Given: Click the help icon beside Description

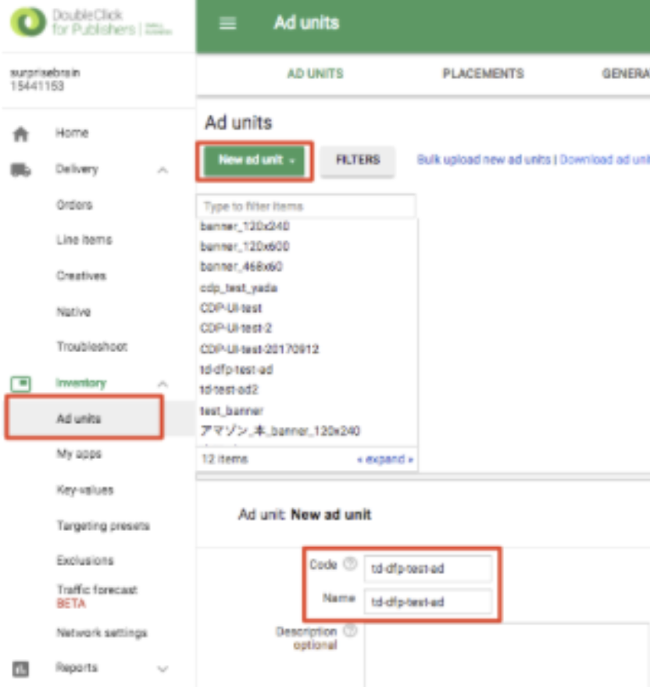Looking at the screenshot, I should (349, 631).
